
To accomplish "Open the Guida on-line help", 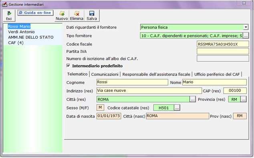I will pos(36,13).
